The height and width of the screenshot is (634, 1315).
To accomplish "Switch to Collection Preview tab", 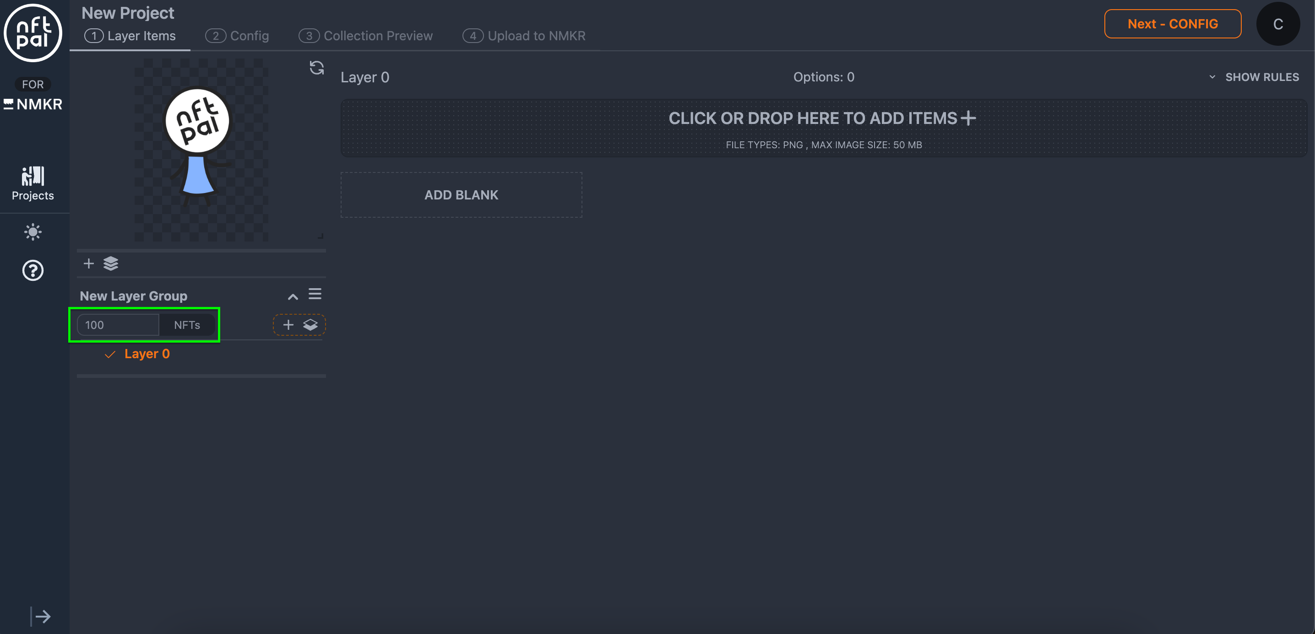I will click(x=366, y=36).
